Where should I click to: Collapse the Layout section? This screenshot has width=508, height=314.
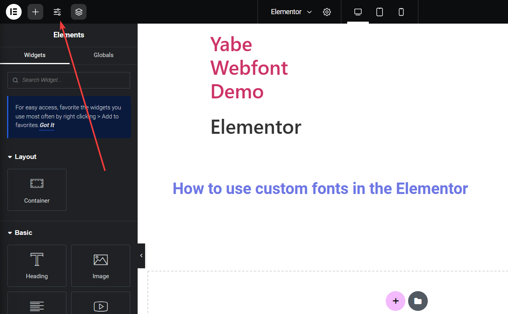22,157
